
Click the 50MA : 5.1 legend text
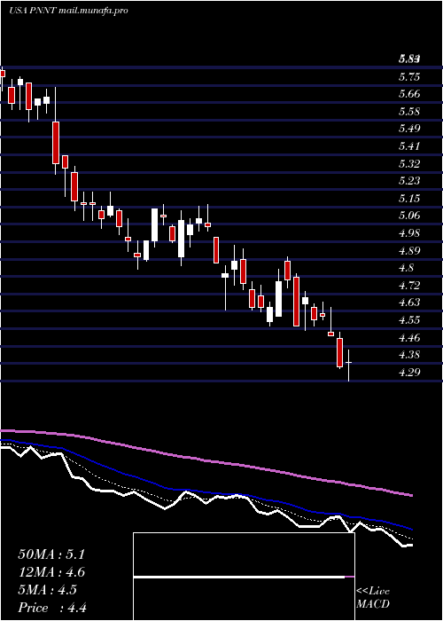pos(51,554)
